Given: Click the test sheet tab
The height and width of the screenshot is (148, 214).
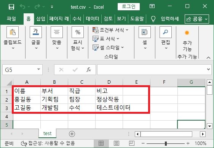Looking at the screenshot, I should 47,133.
